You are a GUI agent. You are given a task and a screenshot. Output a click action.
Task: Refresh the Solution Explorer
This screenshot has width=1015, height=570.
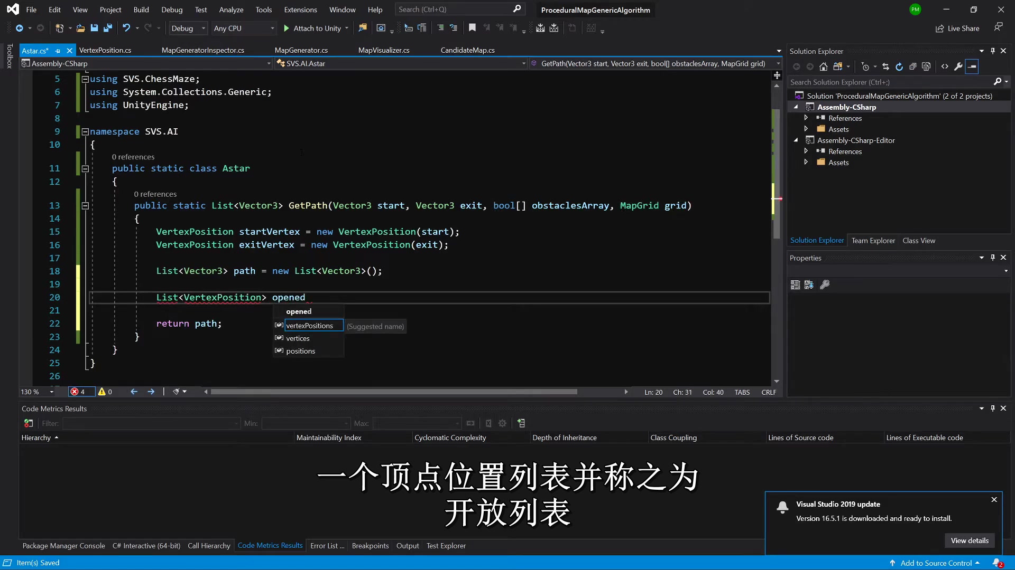point(900,67)
